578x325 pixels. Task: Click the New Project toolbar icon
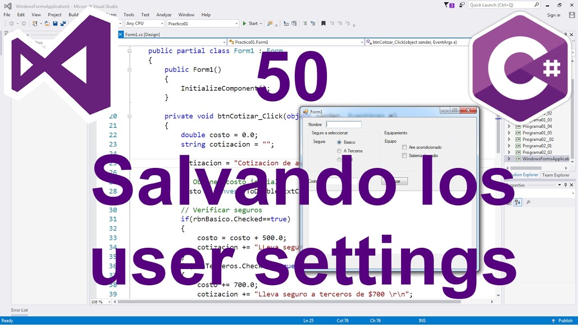point(35,23)
